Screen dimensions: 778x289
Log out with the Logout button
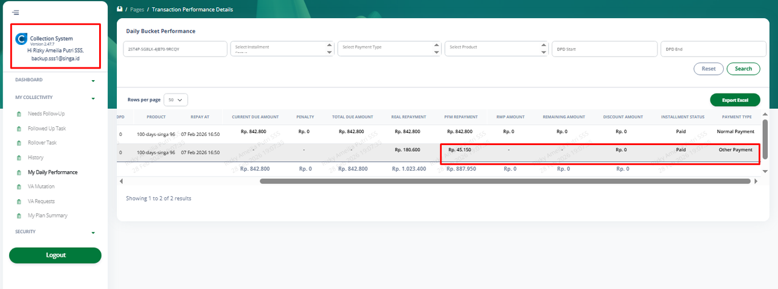[55, 255]
